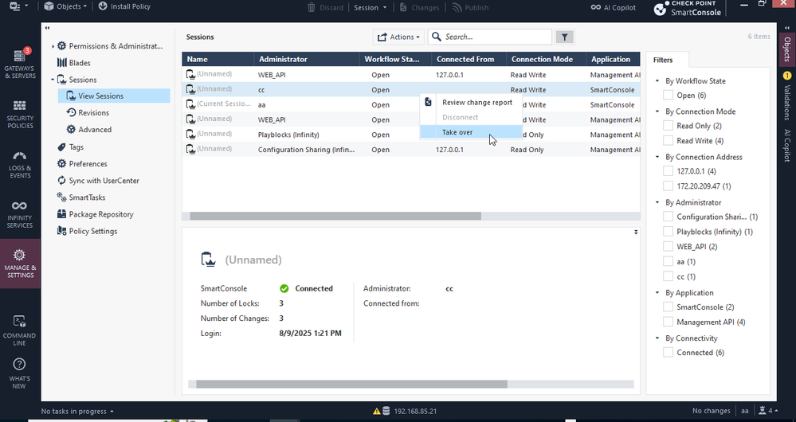Click the Advanced gear icon
The height and width of the screenshot is (422, 796).
click(x=71, y=129)
